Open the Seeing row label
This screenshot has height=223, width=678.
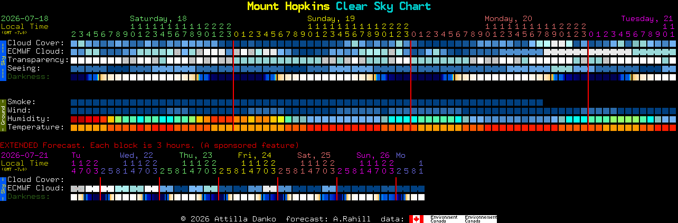24,68
